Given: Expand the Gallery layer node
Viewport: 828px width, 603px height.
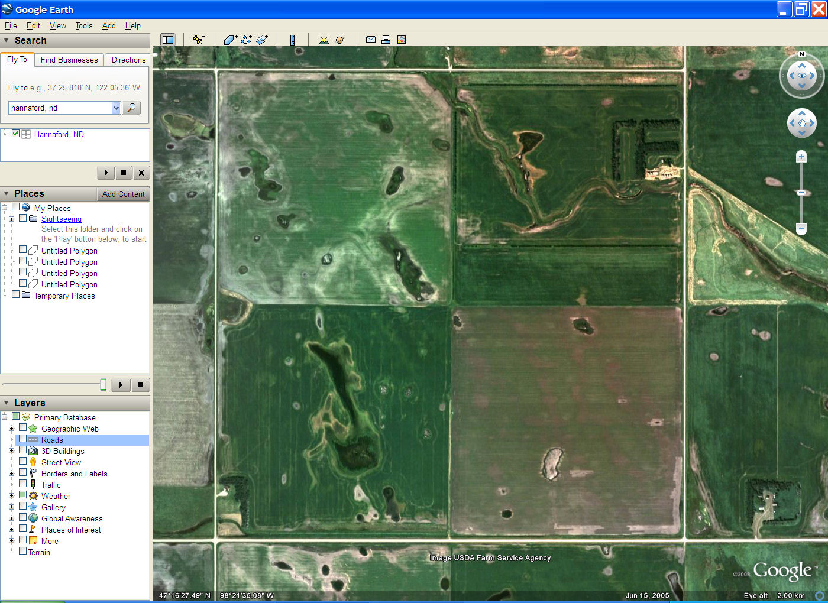Looking at the screenshot, I should (x=11, y=507).
